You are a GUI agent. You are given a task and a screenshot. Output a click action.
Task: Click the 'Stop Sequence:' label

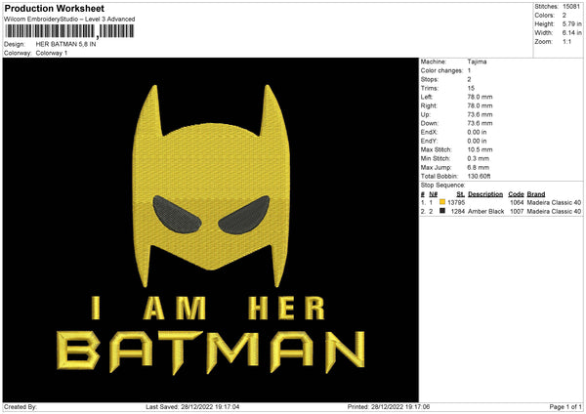pos(442,186)
